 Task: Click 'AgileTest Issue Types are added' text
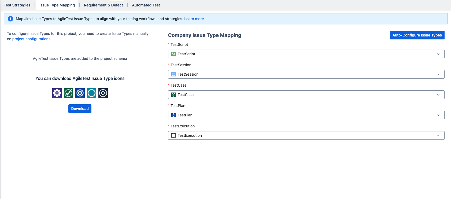[x=80, y=58]
